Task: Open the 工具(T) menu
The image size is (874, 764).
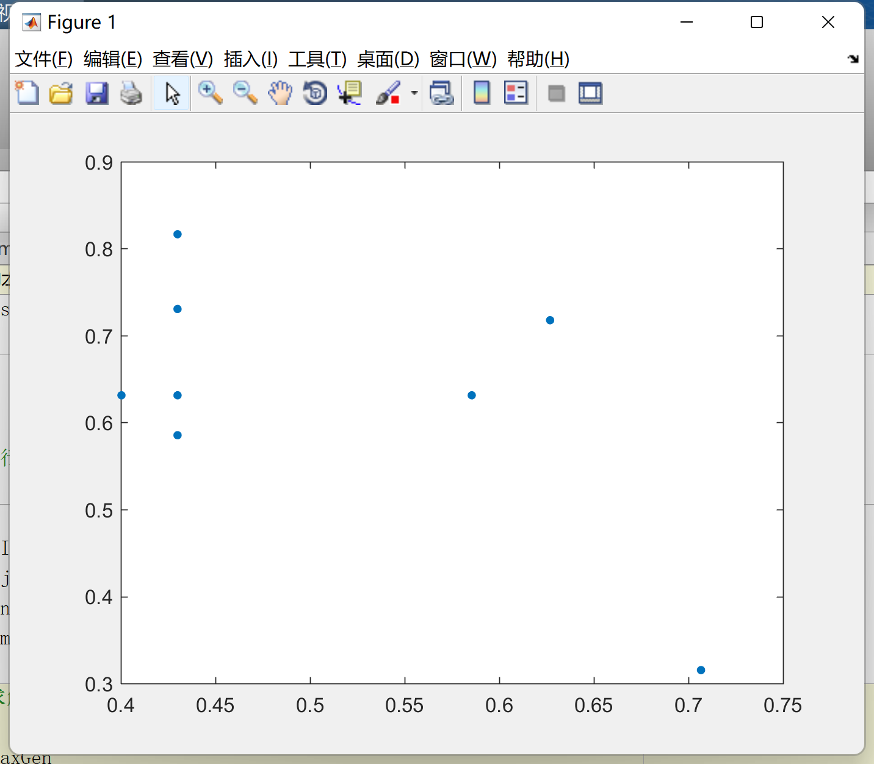Action: (x=317, y=59)
